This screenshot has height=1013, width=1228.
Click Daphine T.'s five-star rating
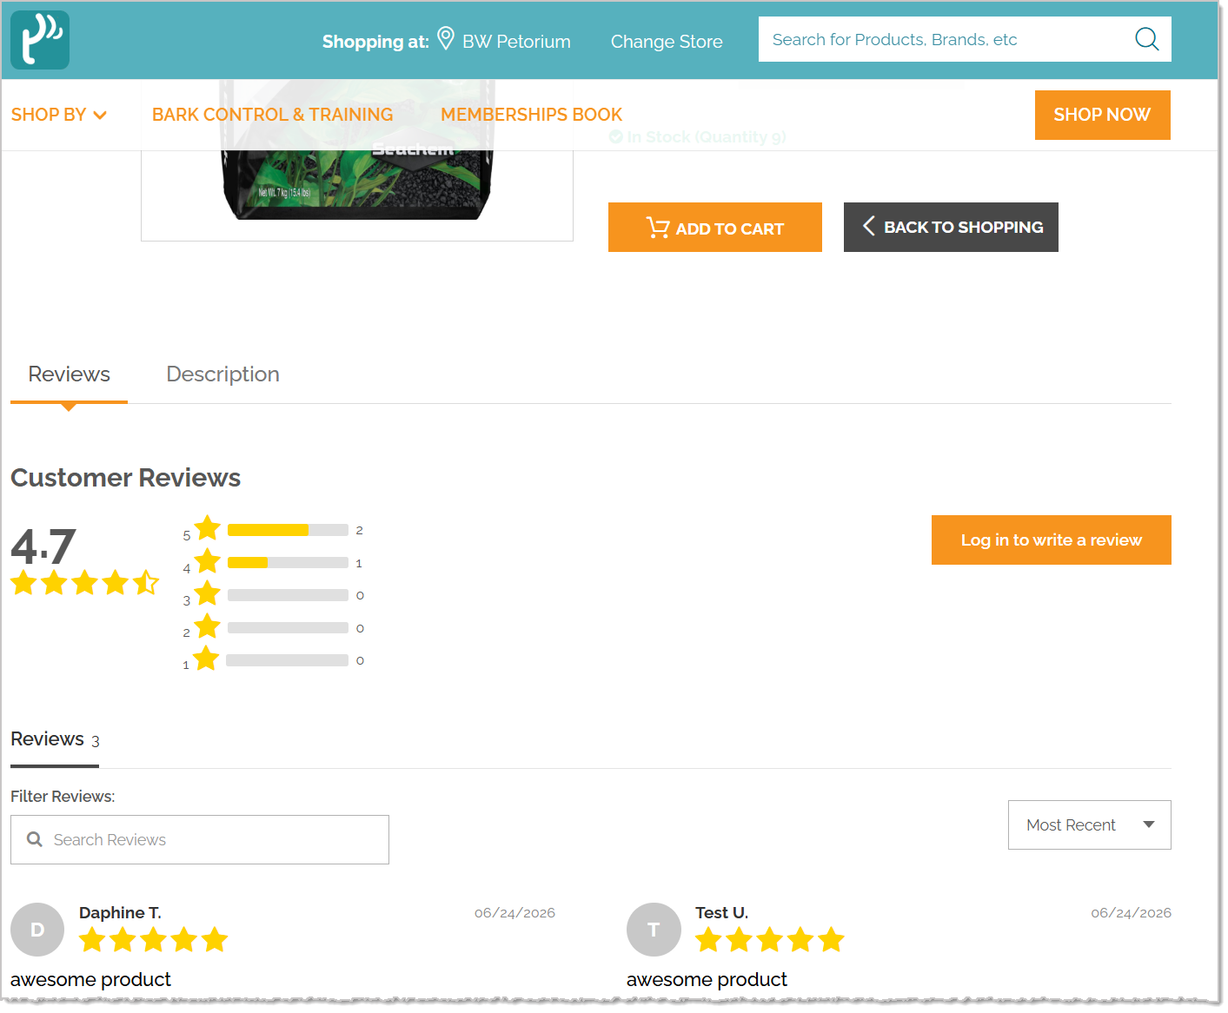click(x=153, y=939)
